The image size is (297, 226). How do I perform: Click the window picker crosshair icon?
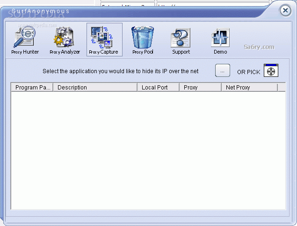pos(271,70)
